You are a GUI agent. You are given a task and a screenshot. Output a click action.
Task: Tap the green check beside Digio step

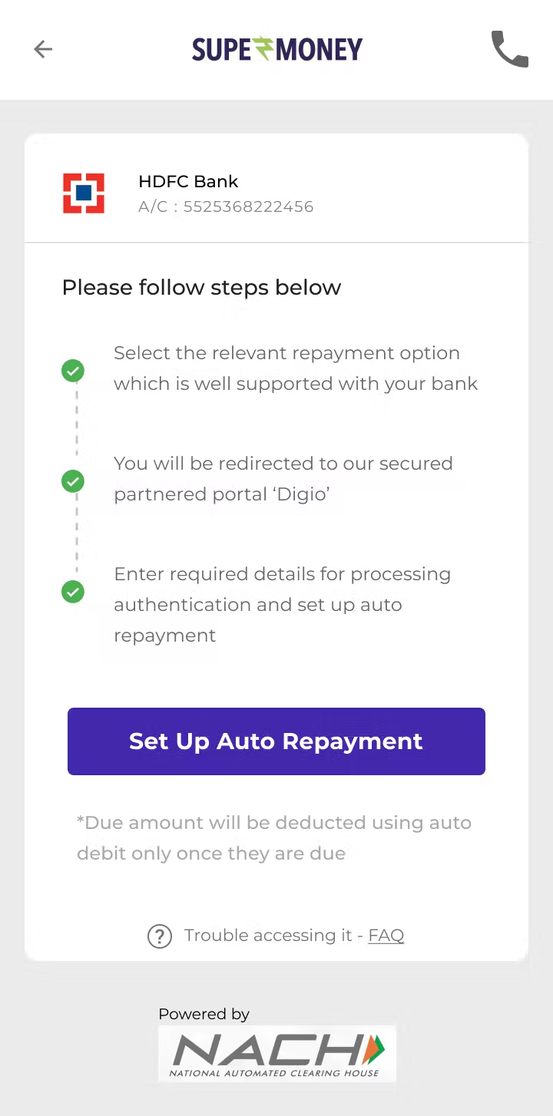73,482
